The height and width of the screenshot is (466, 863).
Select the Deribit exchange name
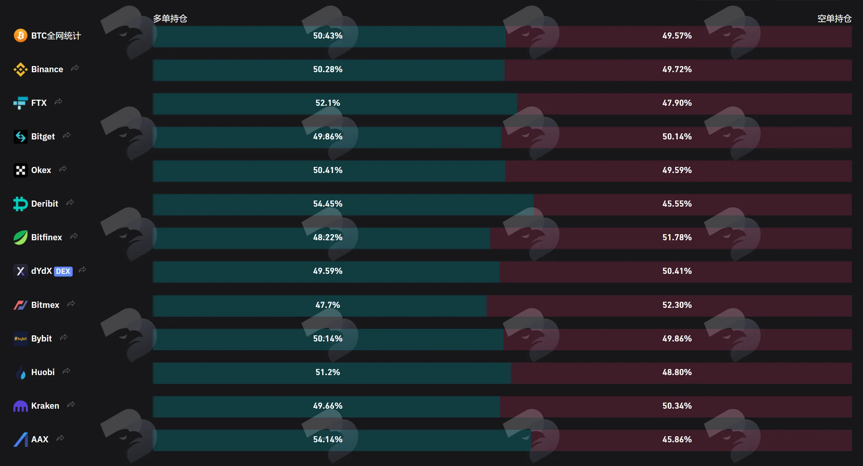click(x=45, y=204)
